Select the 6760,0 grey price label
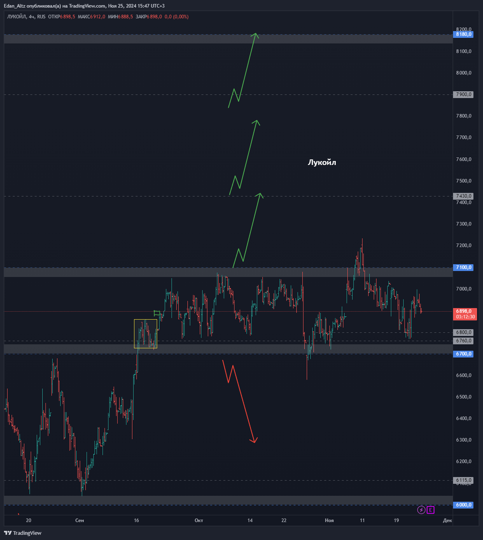Screen dimensions: 483x540 (464, 341)
